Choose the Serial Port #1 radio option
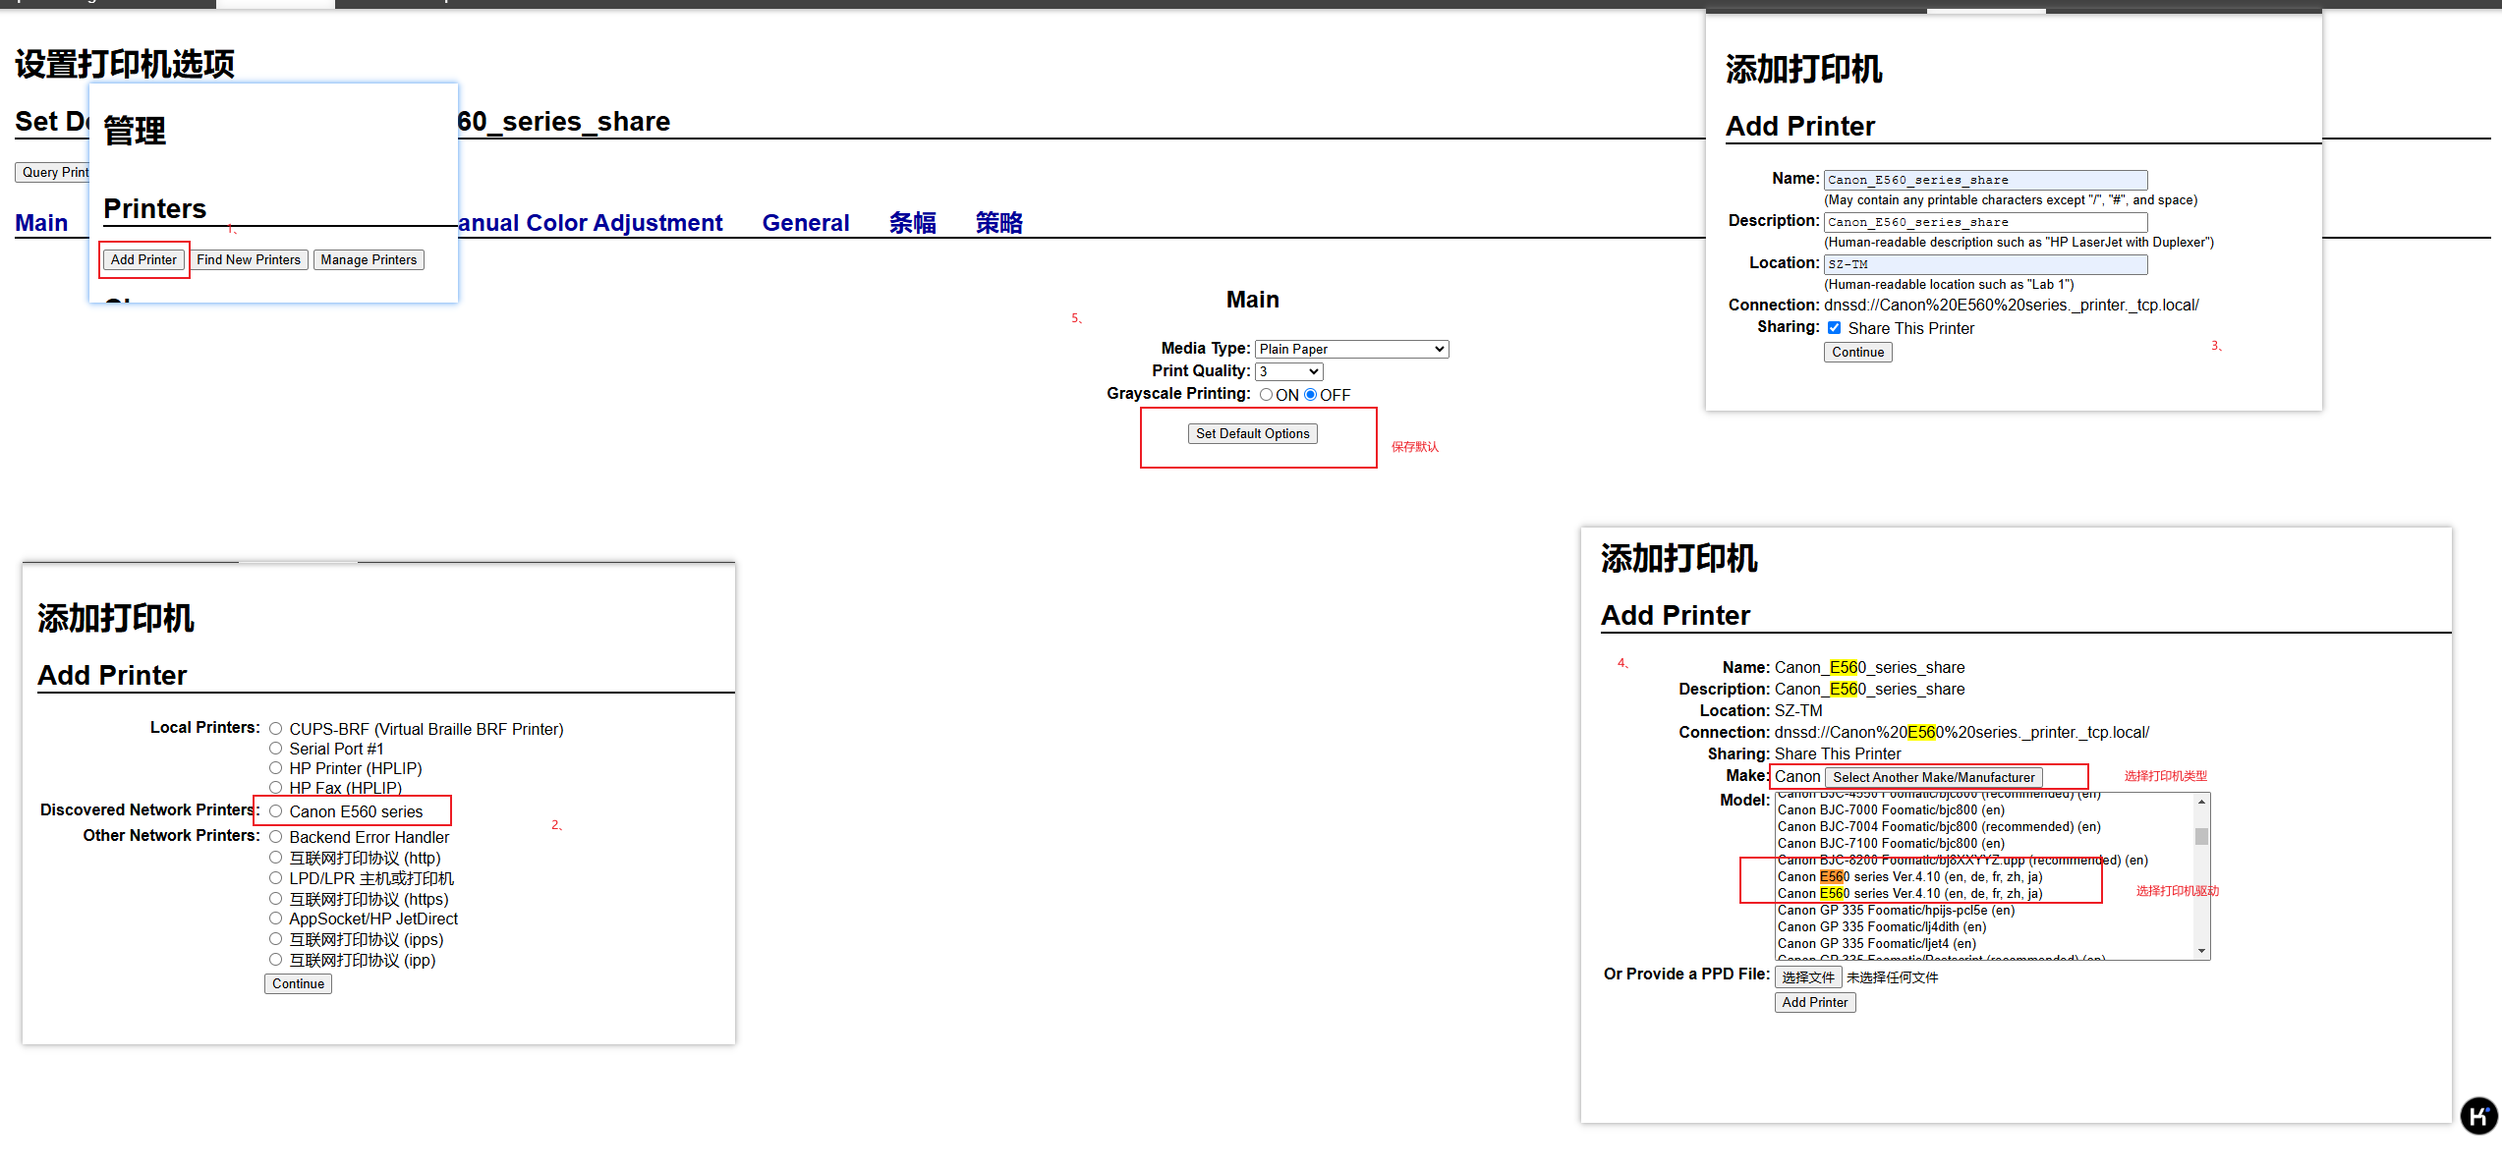 pos(276,749)
